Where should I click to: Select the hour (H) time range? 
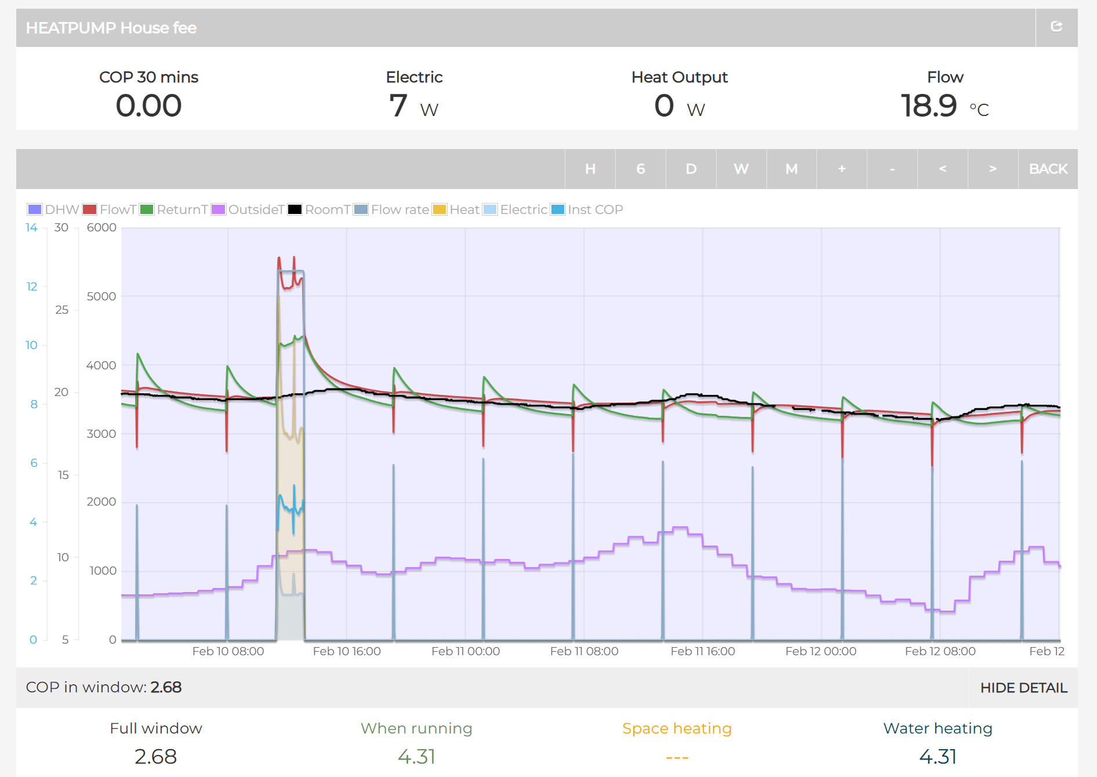(x=590, y=169)
